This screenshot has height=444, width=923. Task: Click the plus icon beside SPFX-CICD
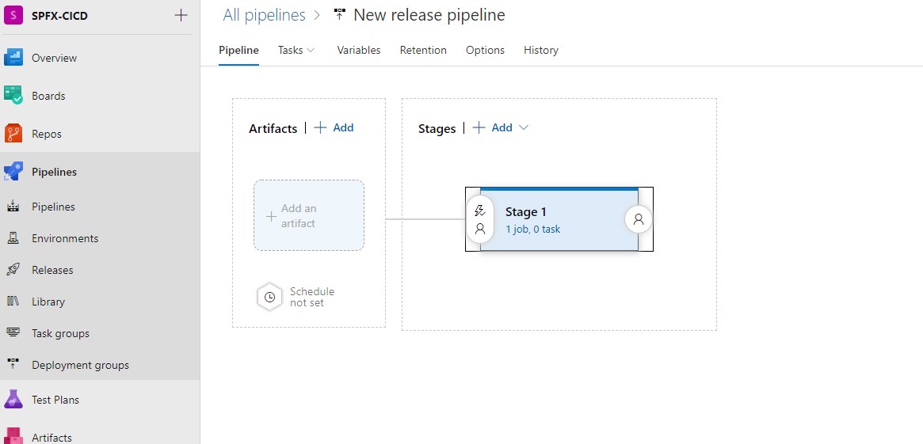coord(181,15)
